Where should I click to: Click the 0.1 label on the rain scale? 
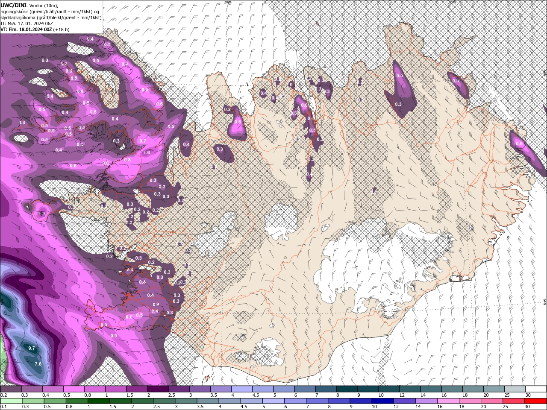3,407
